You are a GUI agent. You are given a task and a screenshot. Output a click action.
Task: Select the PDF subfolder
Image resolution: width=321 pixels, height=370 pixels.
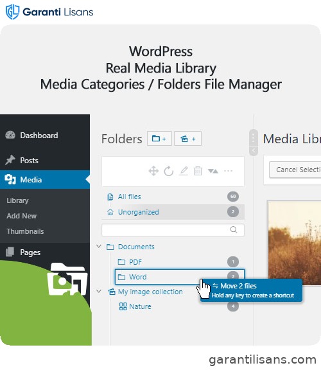click(x=135, y=262)
